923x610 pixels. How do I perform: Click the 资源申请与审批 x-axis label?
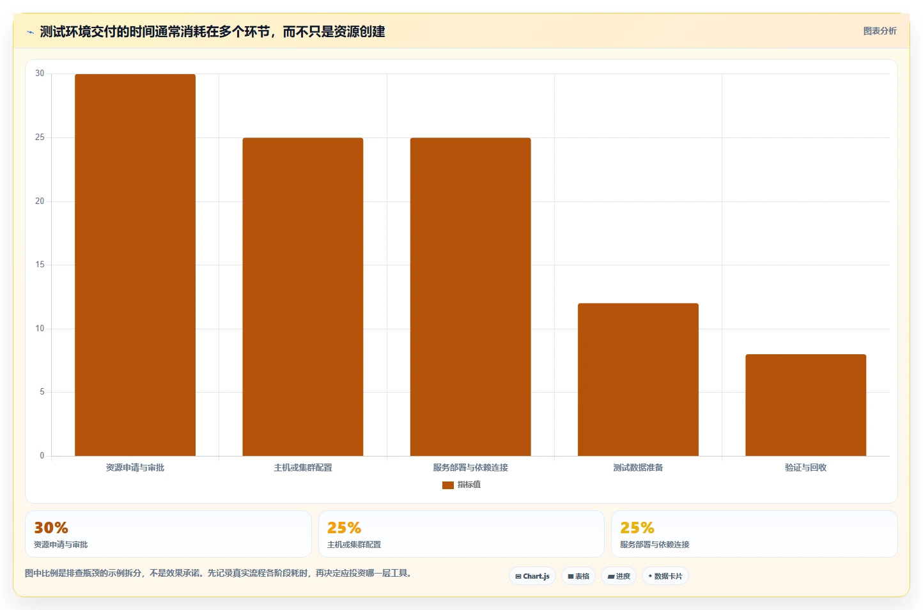tap(135, 468)
